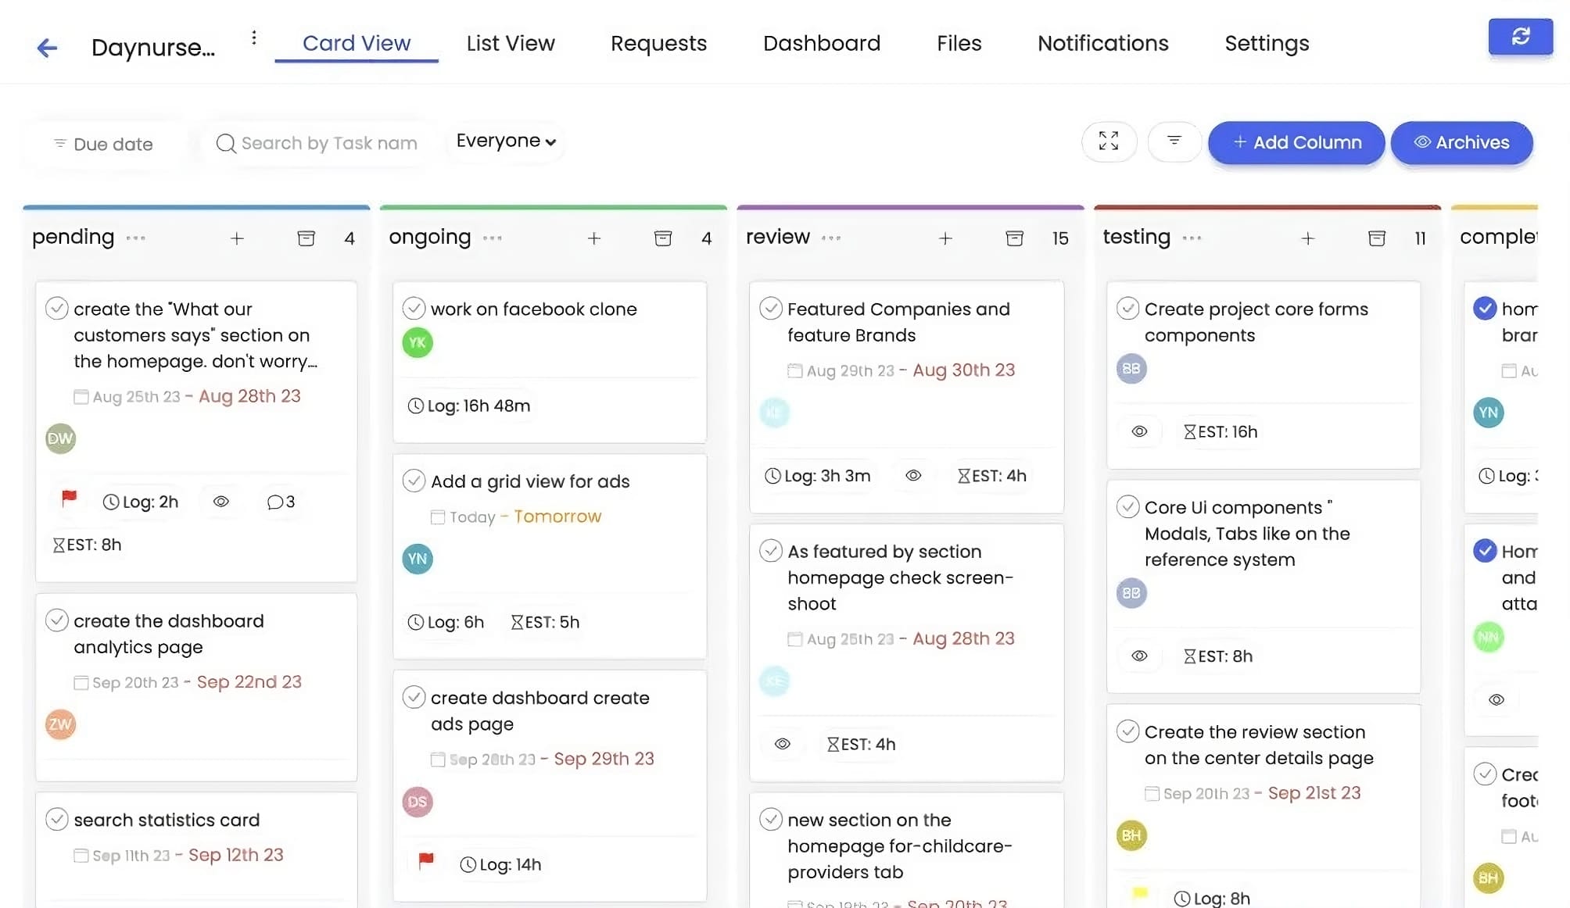
Task: Add a new card in the ongoing column
Action: (594, 238)
